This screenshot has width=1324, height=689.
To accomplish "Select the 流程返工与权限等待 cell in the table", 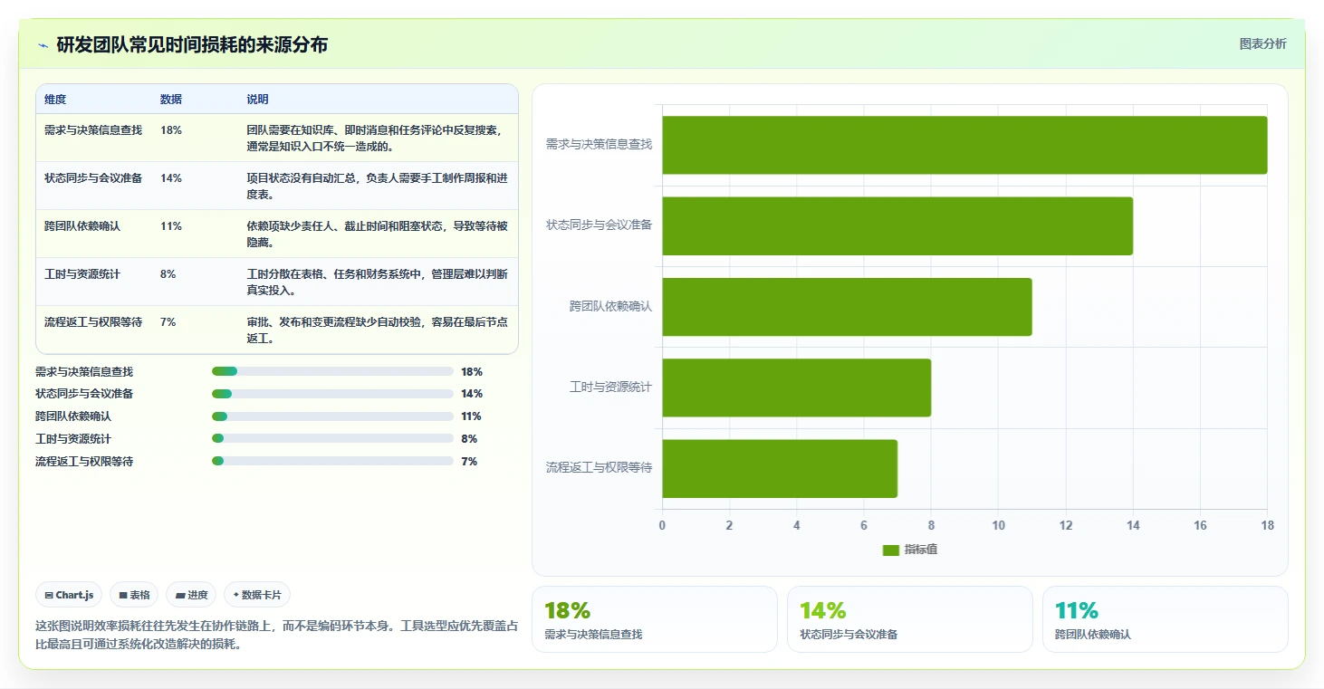I will [x=93, y=322].
